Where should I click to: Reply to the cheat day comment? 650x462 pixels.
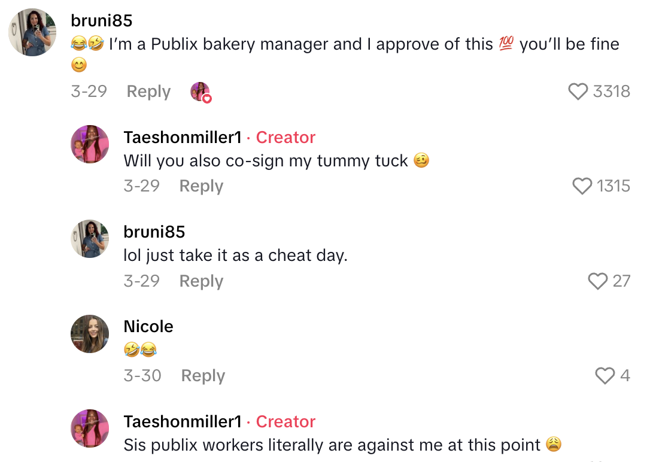[201, 281]
